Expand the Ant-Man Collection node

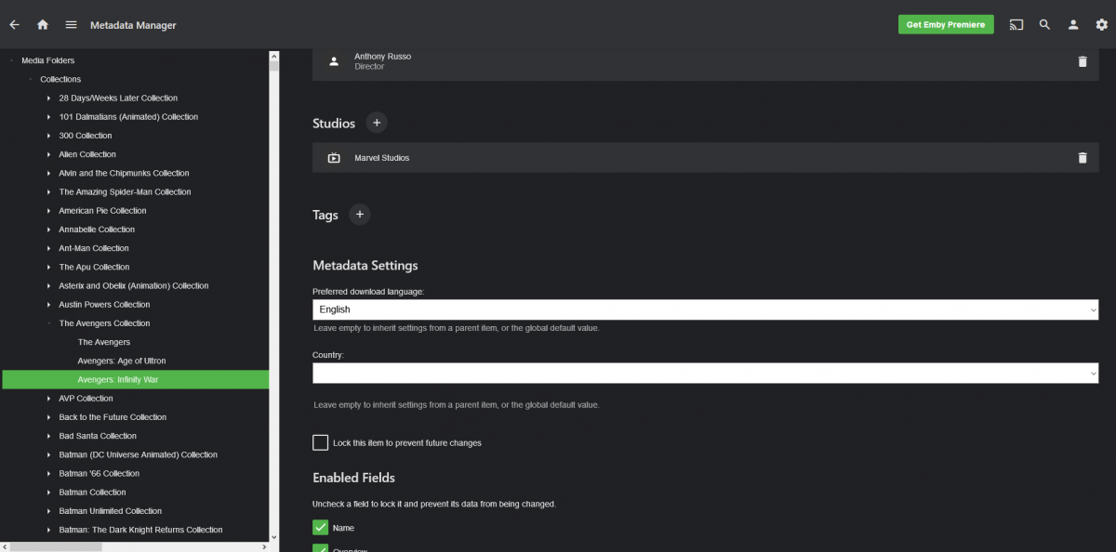(x=48, y=248)
